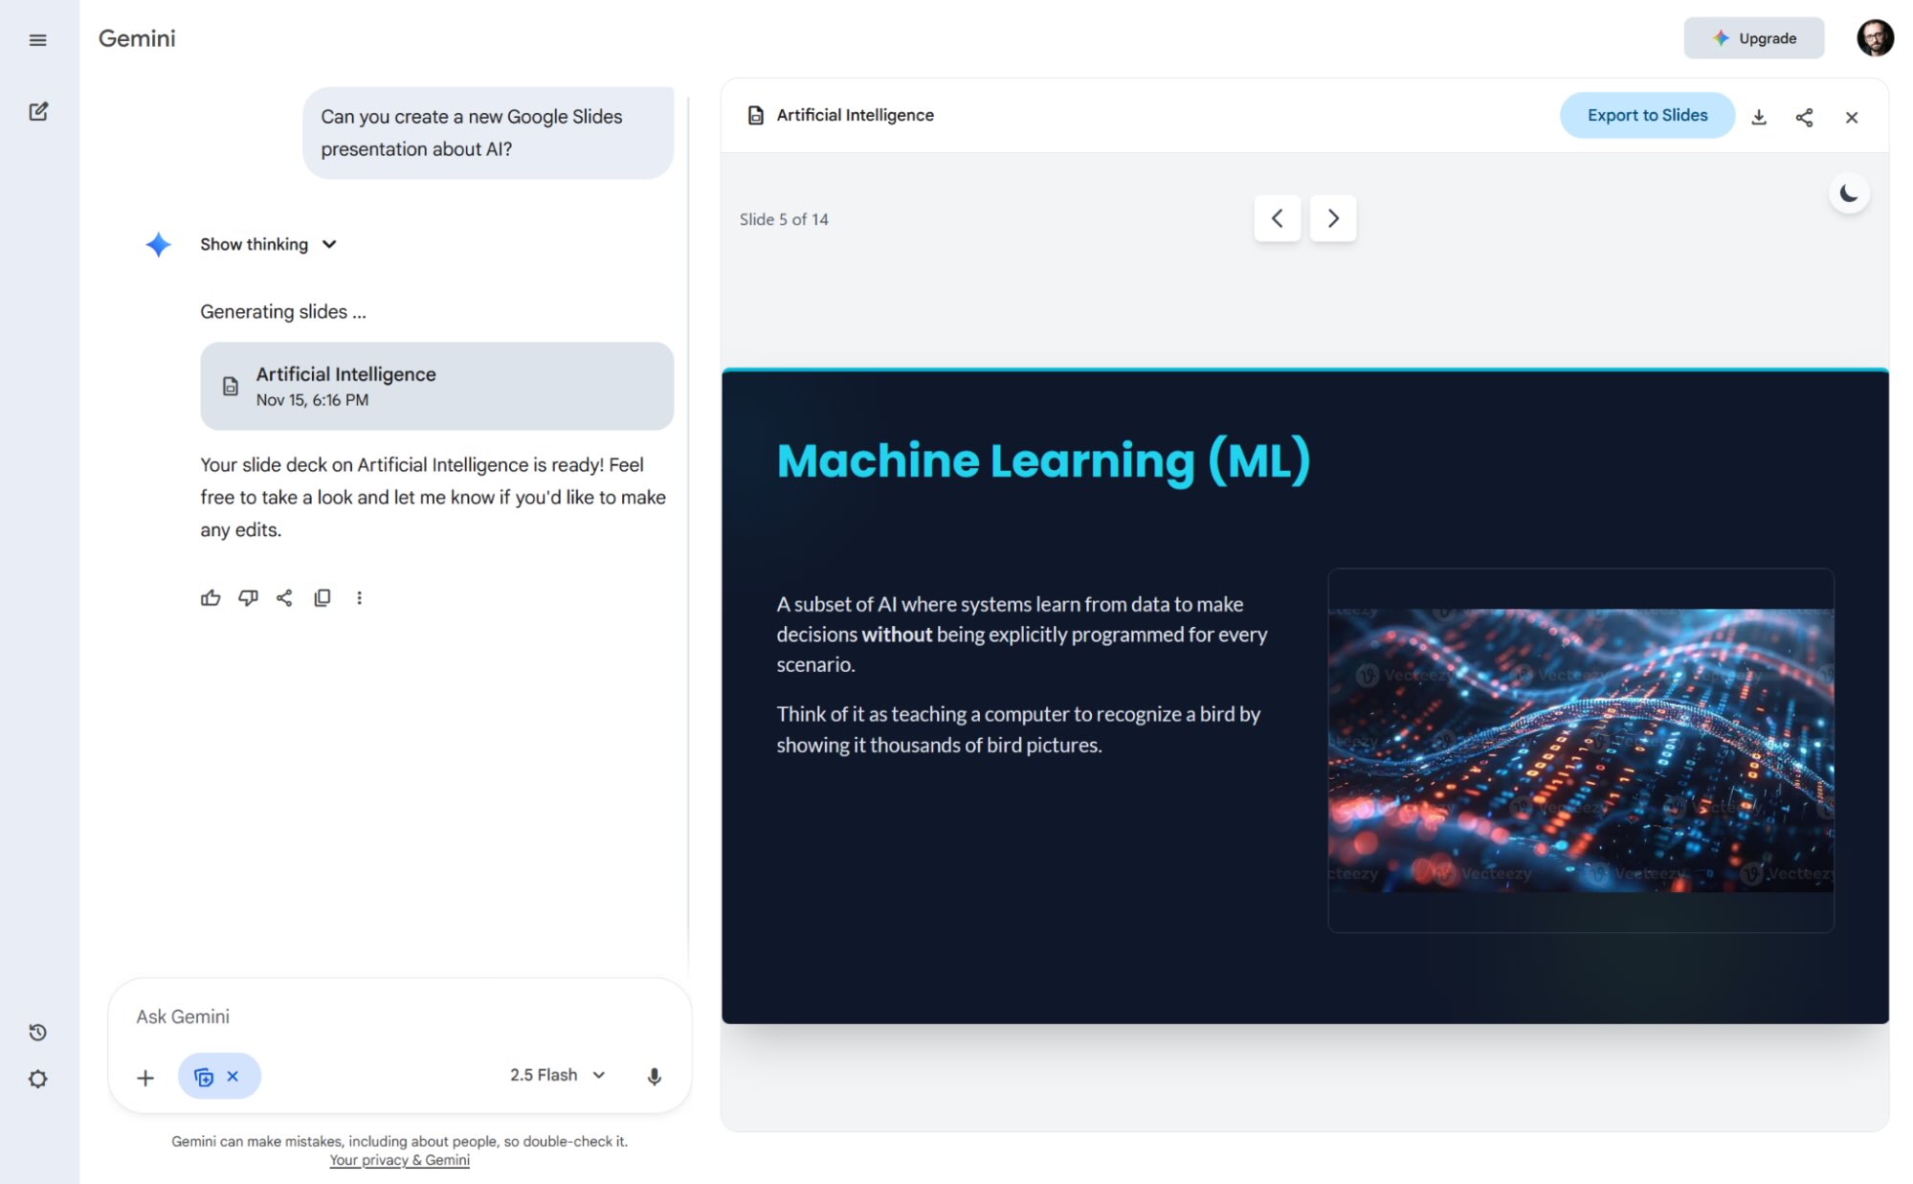Click the Export to Slides button
This screenshot has height=1184, width=1913.
tap(1647, 115)
